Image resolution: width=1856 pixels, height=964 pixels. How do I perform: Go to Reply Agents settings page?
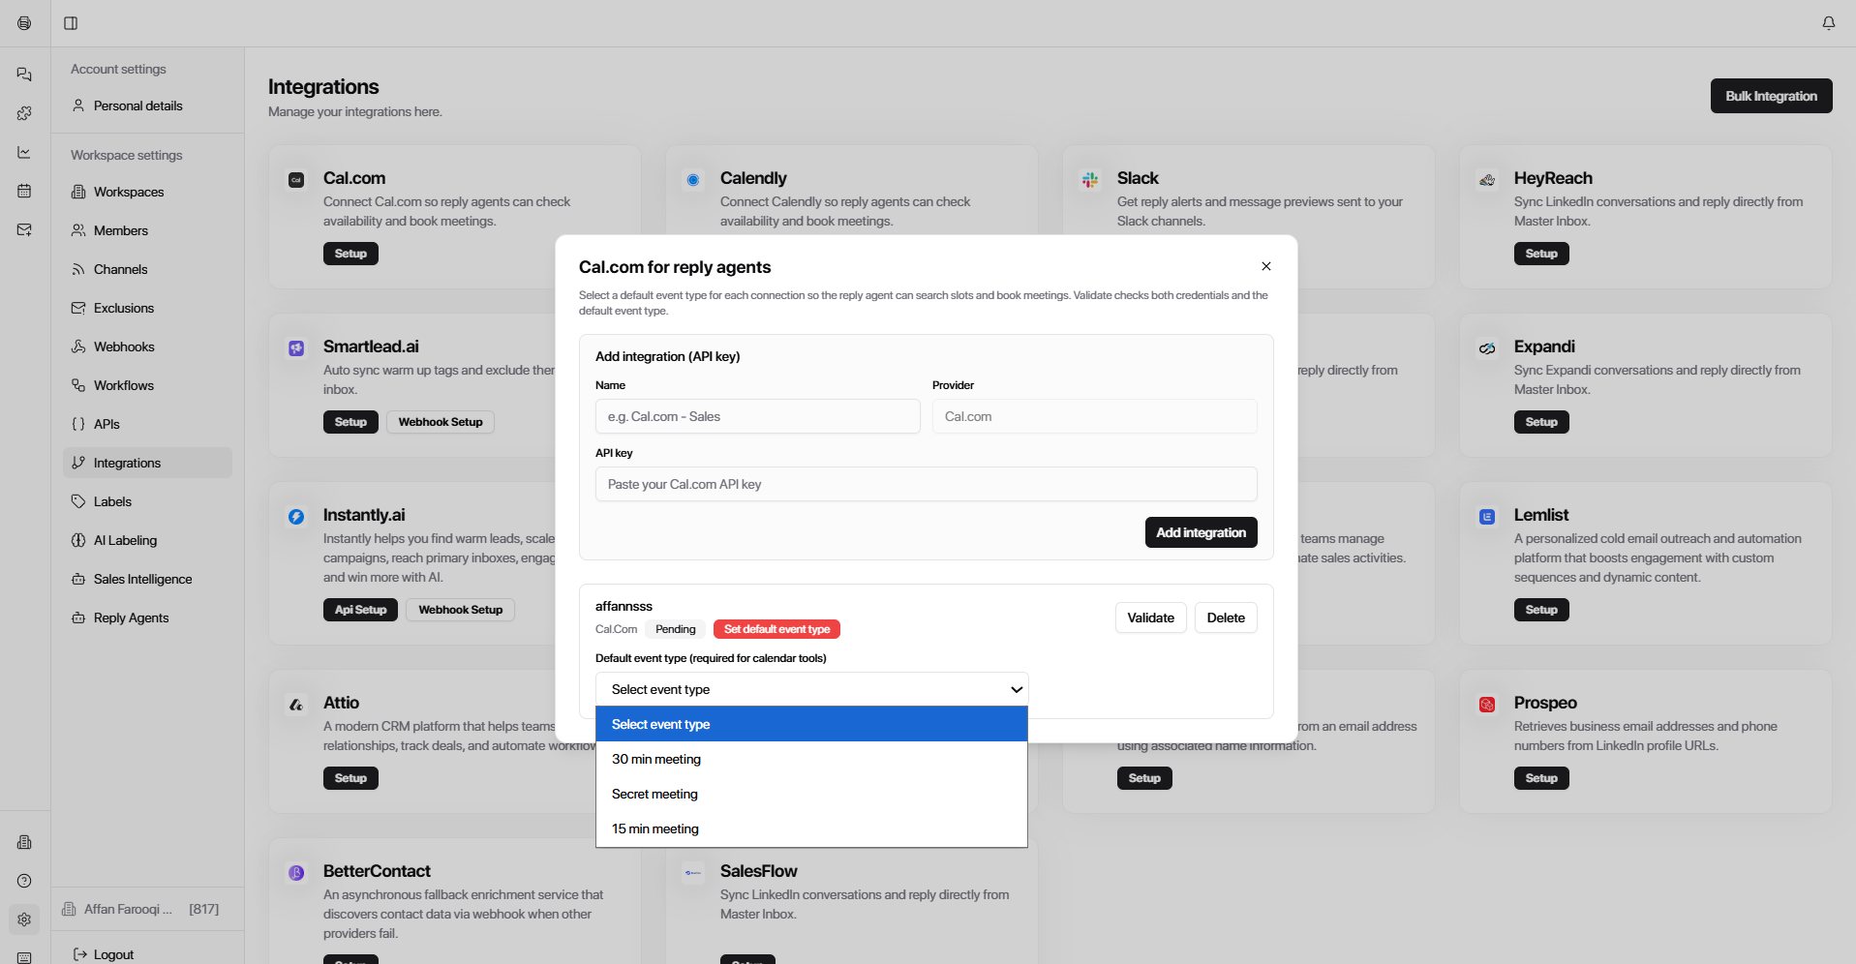click(x=131, y=618)
